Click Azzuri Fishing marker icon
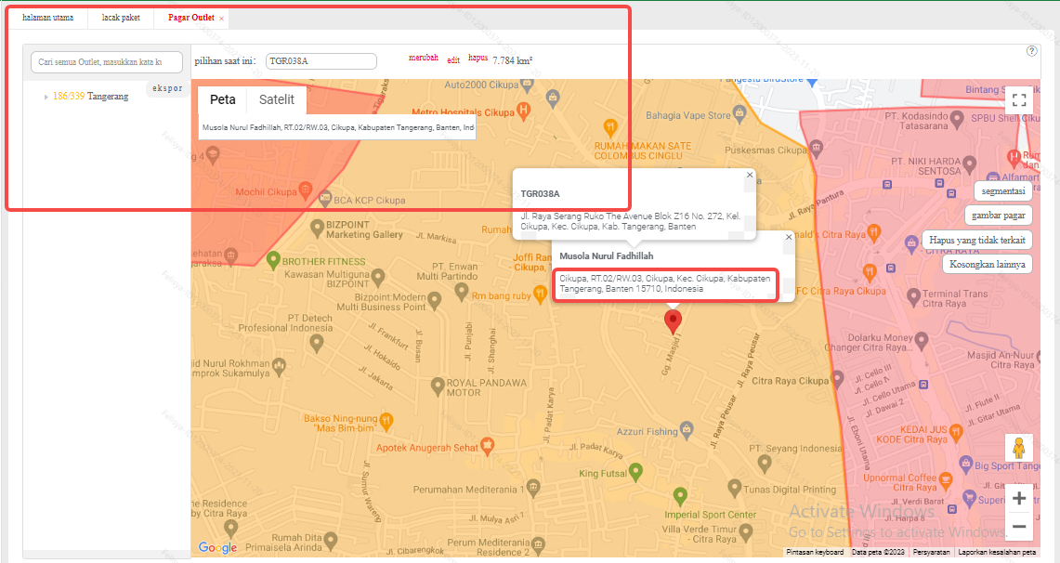 click(x=687, y=429)
